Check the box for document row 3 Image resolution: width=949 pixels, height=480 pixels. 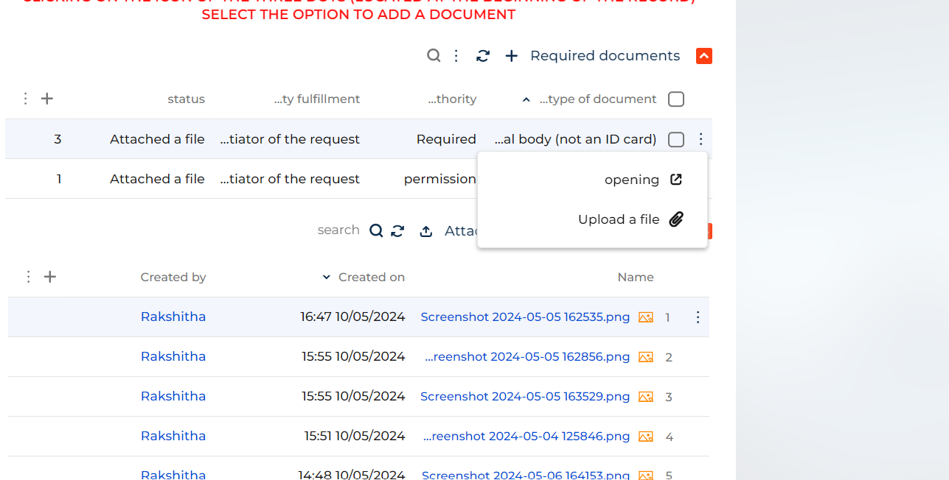[x=676, y=139]
